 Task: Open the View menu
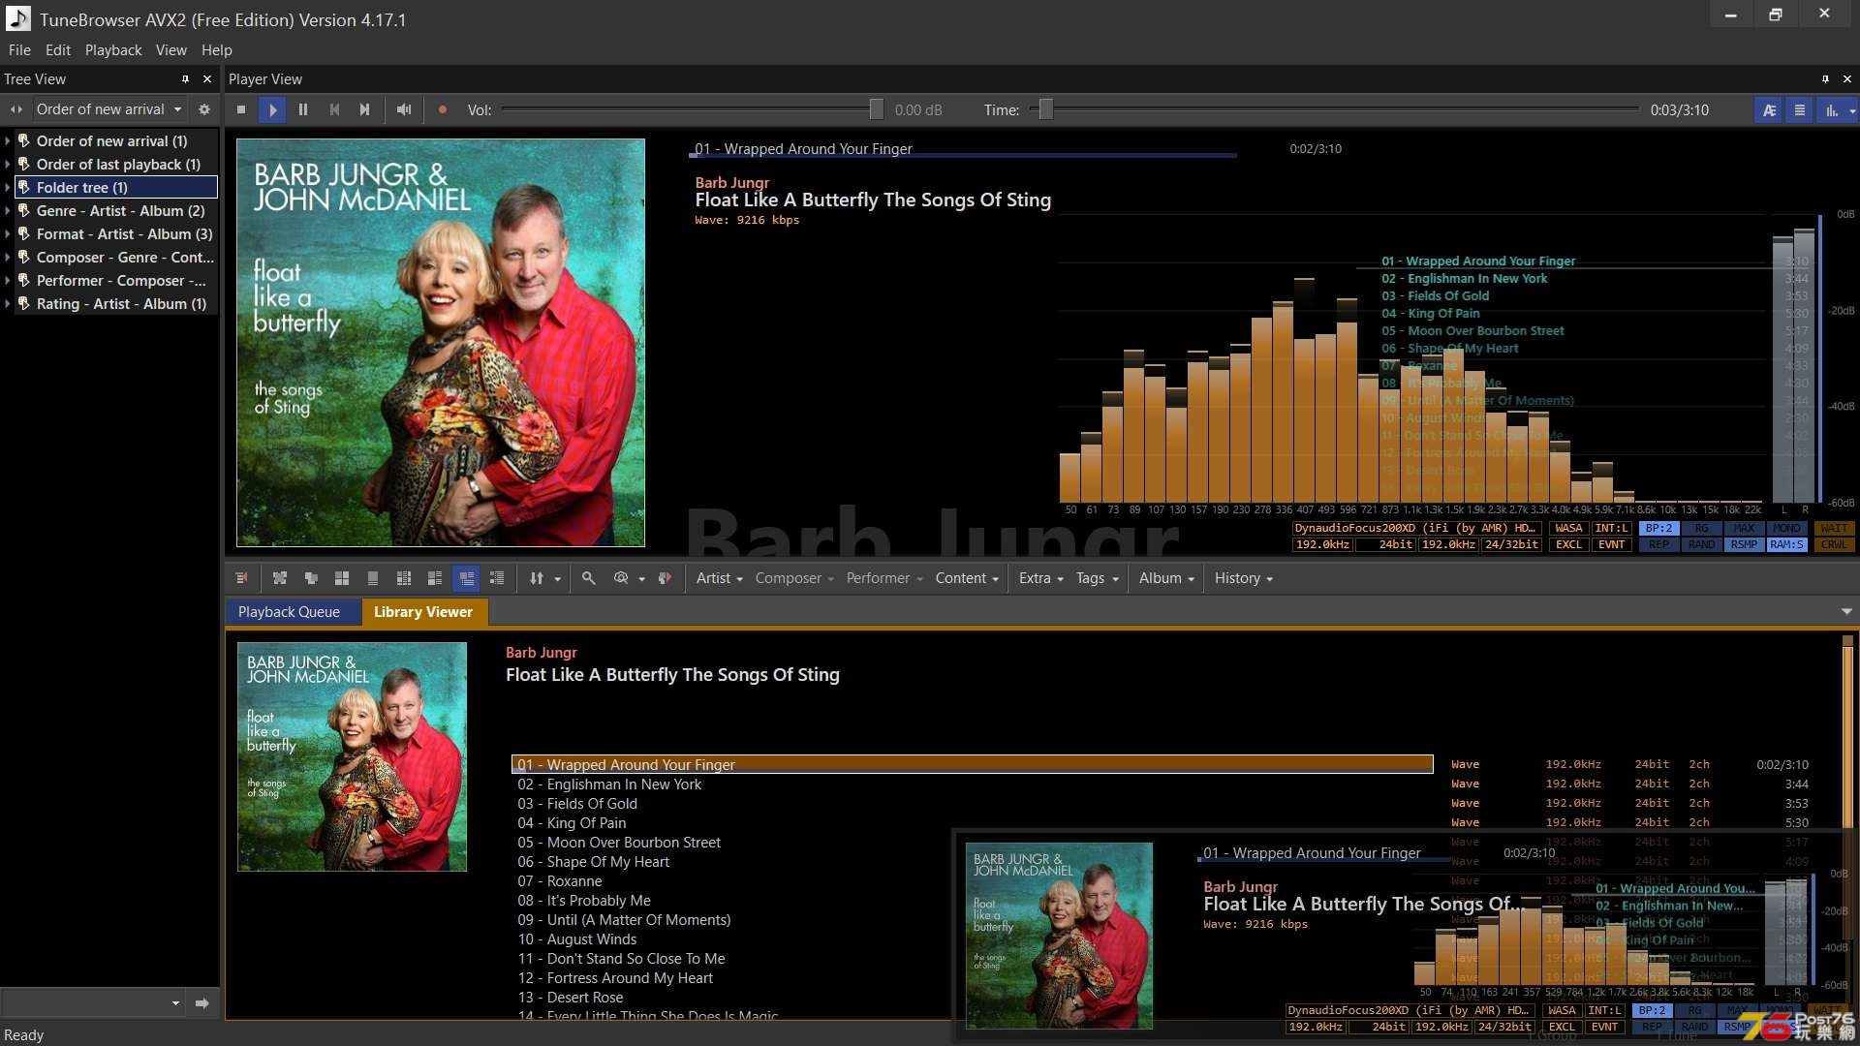pos(171,49)
